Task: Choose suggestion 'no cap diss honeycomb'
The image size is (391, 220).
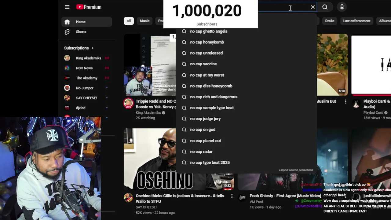Action: coord(246,86)
